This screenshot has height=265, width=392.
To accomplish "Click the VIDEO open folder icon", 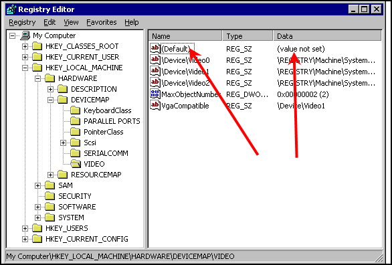I will click(75, 164).
